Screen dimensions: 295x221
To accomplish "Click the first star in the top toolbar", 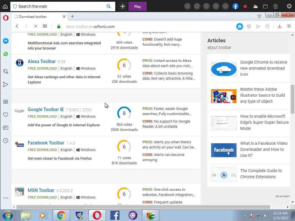I will tap(187, 6).
